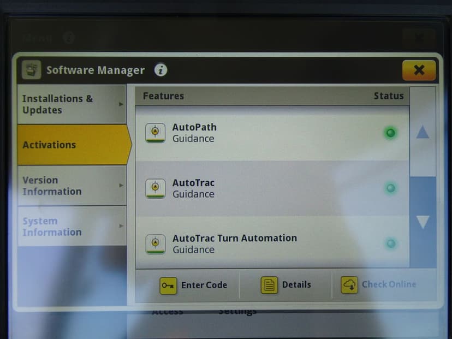Screen dimensions: 452x339
Task: Select AutoTrac Turn Automation row
Action: pyautogui.click(x=272, y=243)
